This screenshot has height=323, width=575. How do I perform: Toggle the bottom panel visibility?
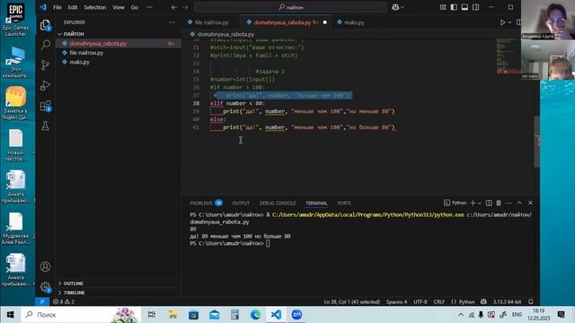(464, 7)
